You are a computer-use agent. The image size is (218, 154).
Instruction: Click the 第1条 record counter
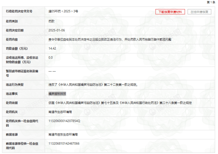click(211, 2)
